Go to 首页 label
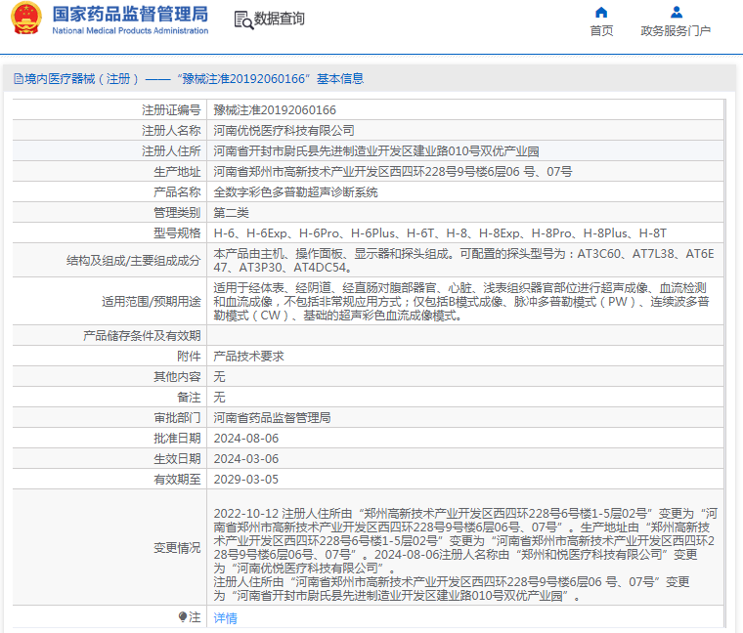 coord(601,31)
